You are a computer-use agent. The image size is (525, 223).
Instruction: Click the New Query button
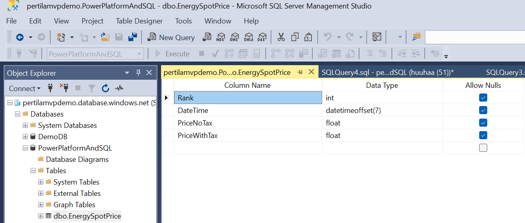[171, 37]
